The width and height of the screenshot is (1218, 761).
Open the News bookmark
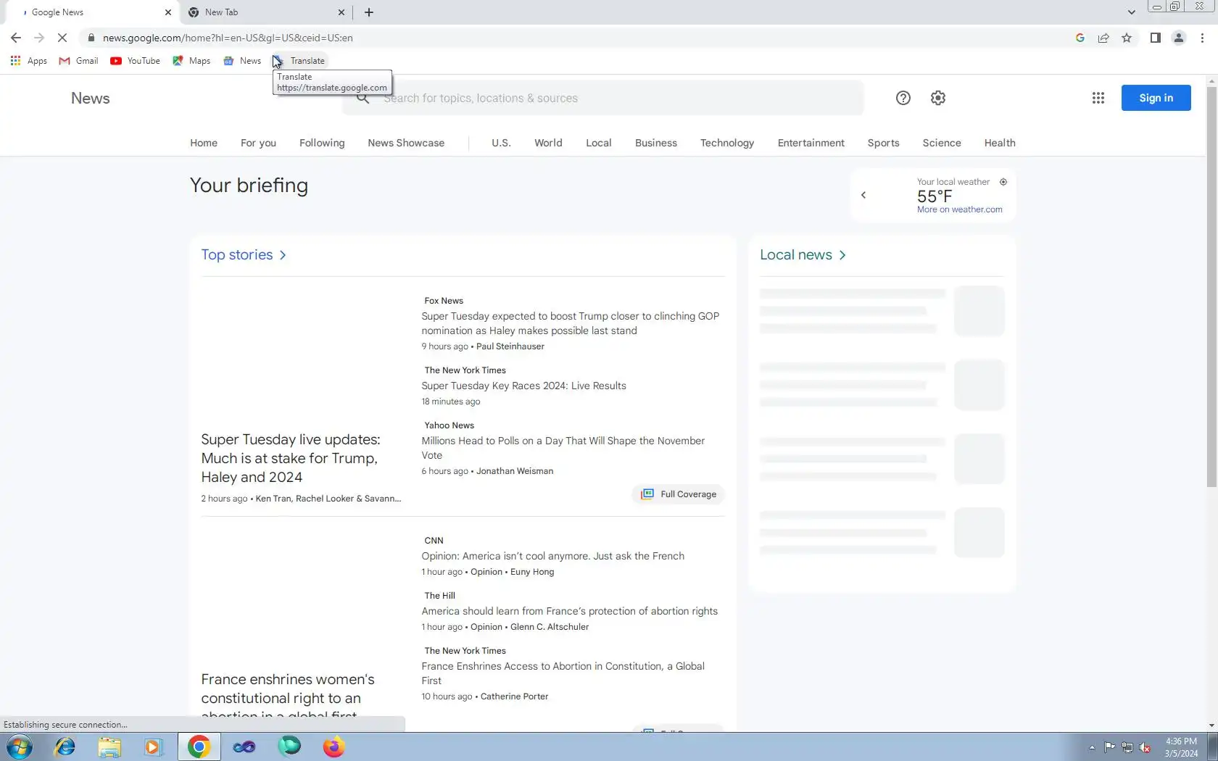pos(242,61)
